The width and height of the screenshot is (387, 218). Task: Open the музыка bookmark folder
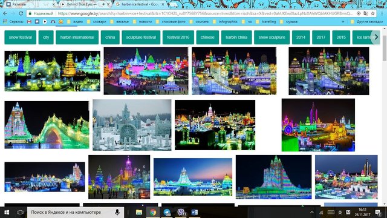point(288,22)
